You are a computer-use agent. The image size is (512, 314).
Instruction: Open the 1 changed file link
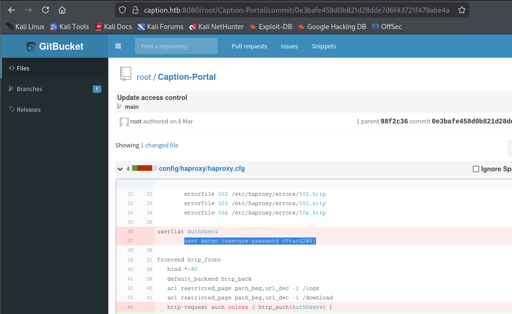coord(159,146)
